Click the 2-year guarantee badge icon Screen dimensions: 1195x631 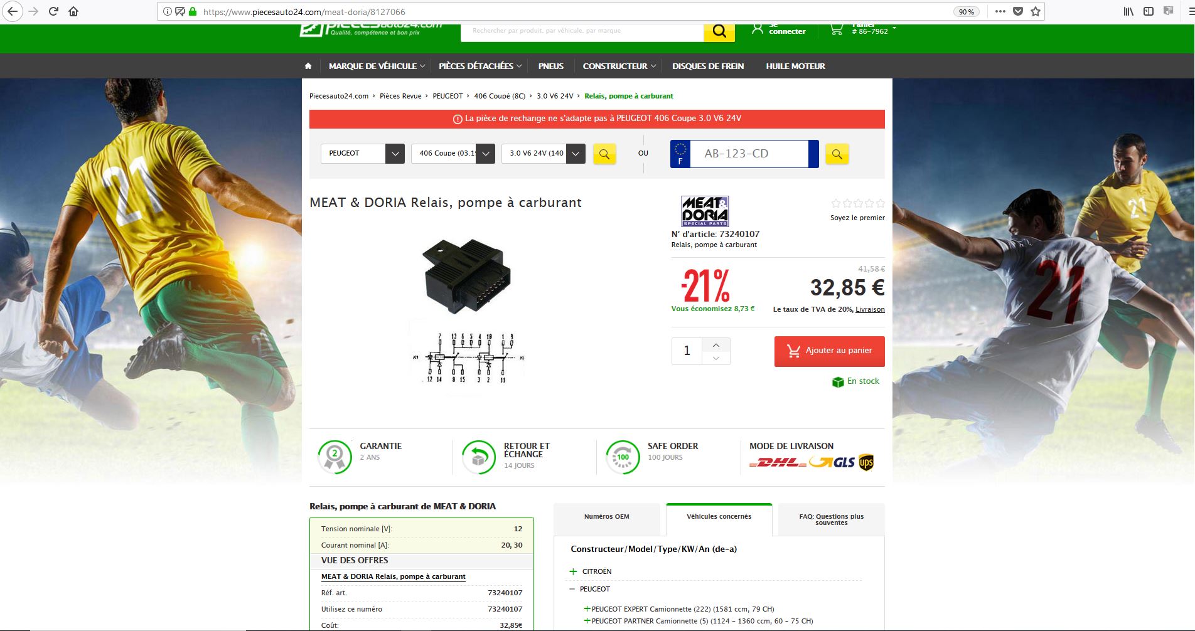click(335, 457)
